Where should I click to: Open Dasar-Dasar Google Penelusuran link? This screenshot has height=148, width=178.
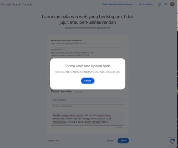coord(117,4)
